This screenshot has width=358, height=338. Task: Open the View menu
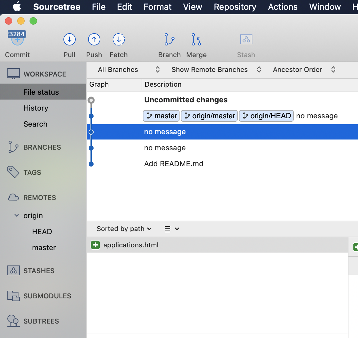(192, 7)
